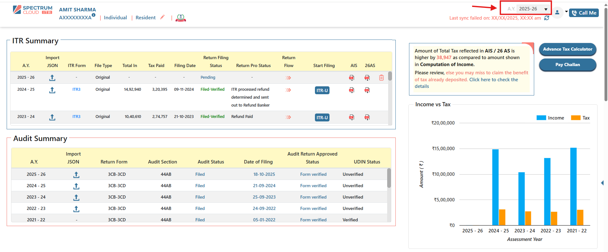
Task: Expand the collapsed side panel arrow on right edge
Action: click(x=602, y=183)
